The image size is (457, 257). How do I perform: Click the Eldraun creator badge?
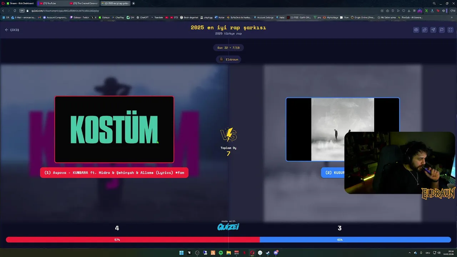point(228,60)
